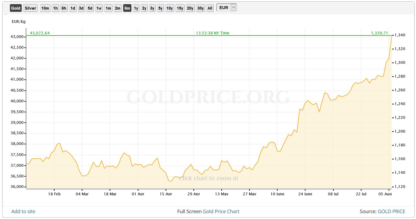The width and height of the screenshot is (416, 219).
Task: Open the Add to site link
Action: tap(23, 211)
